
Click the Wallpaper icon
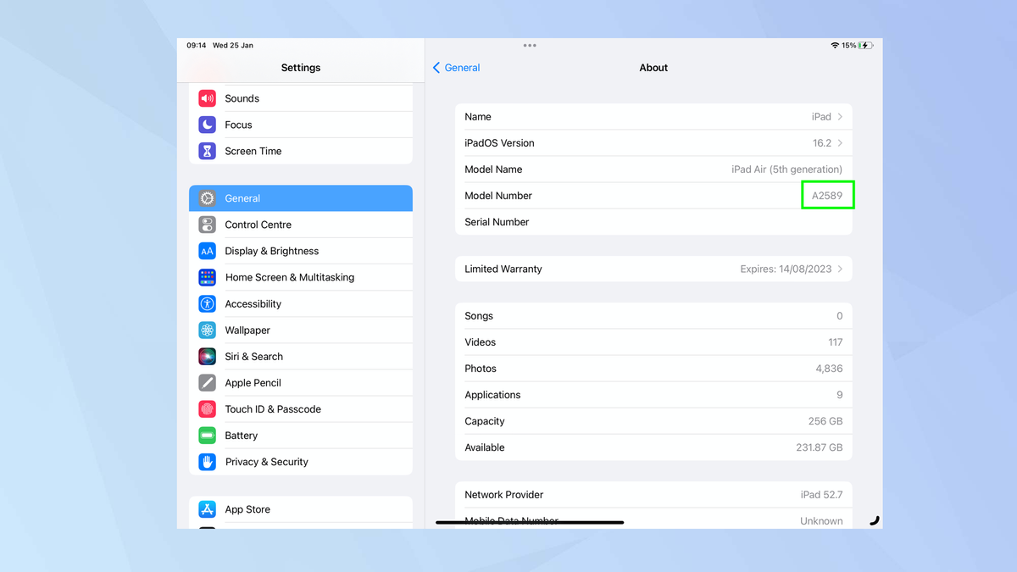pyautogui.click(x=207, y=330)
